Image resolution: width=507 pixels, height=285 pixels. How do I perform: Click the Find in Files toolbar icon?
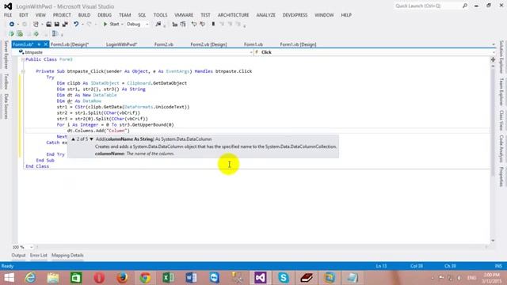tap(158, 25)
